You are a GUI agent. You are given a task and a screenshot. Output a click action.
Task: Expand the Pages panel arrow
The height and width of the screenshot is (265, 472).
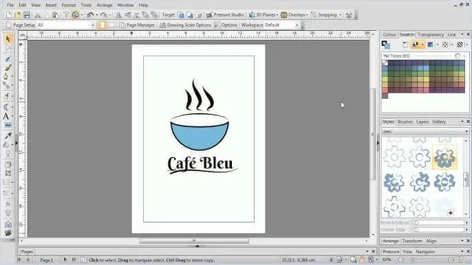367,251
